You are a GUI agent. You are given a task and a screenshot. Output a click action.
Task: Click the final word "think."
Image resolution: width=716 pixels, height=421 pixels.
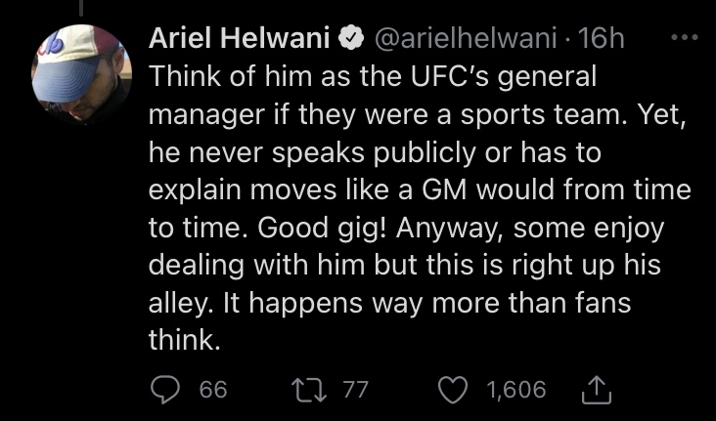(x=185, y=340)
